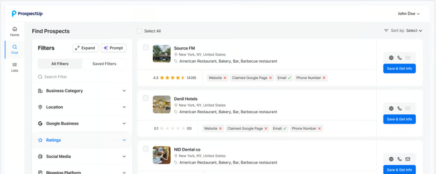Viewport: 436px width, 174px height.
Task: Expand the Business Category filter
Action: tap(82, 91)
